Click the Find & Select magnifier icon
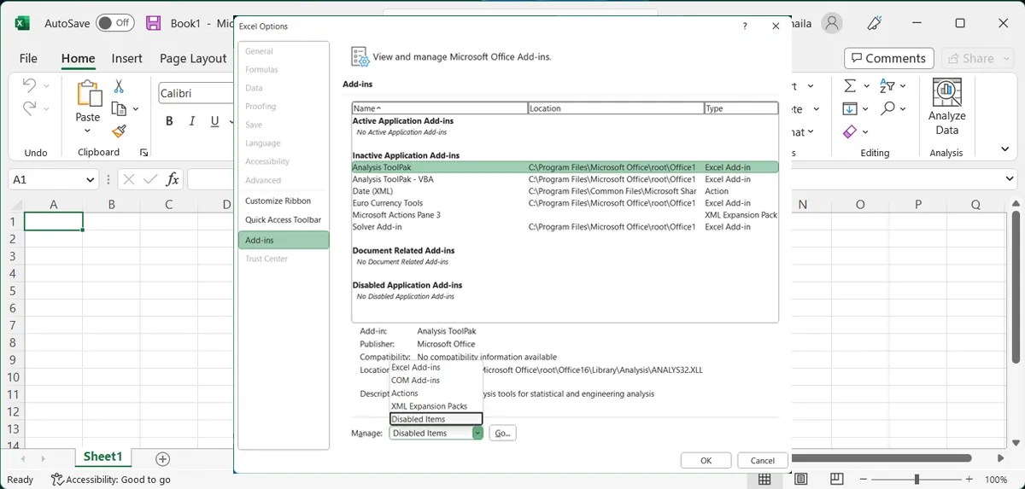Screen dimensions: 1025x489 tap(887, 108)
